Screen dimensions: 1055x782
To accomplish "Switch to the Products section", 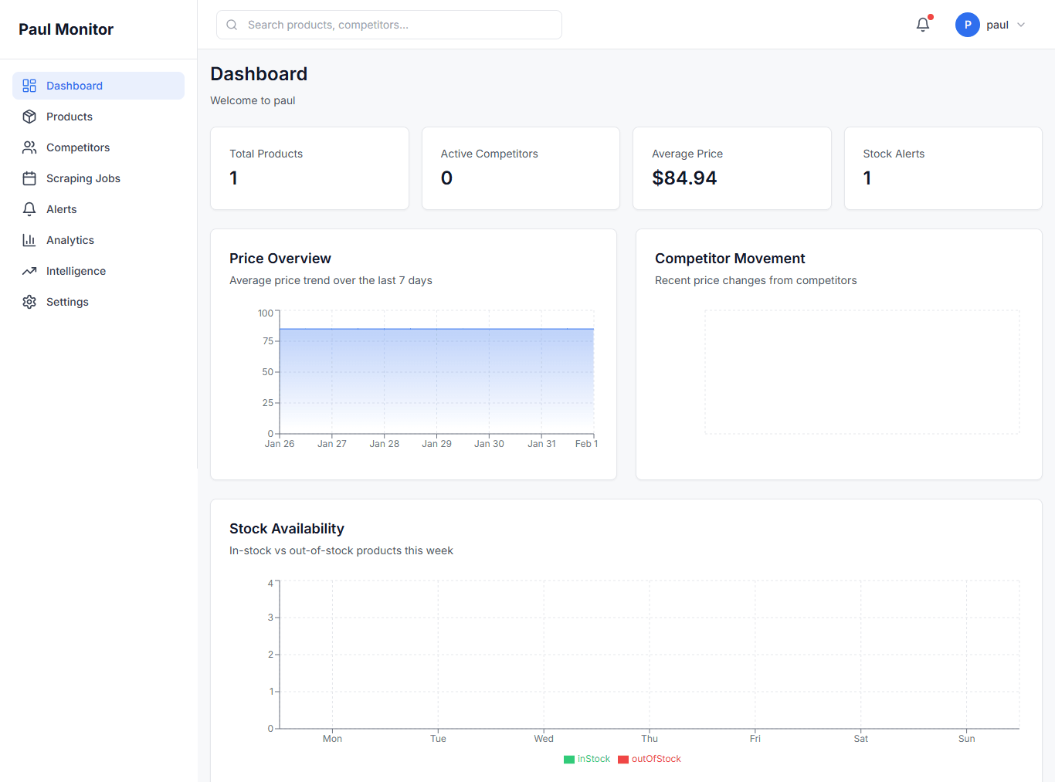I will 68,116.
